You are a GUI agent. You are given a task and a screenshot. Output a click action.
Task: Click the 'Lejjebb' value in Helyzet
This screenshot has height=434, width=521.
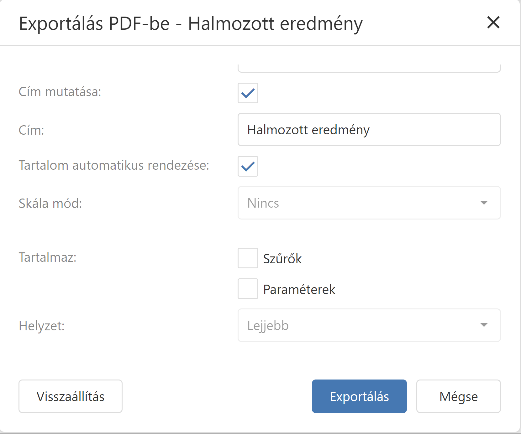(x=268, y=326)
